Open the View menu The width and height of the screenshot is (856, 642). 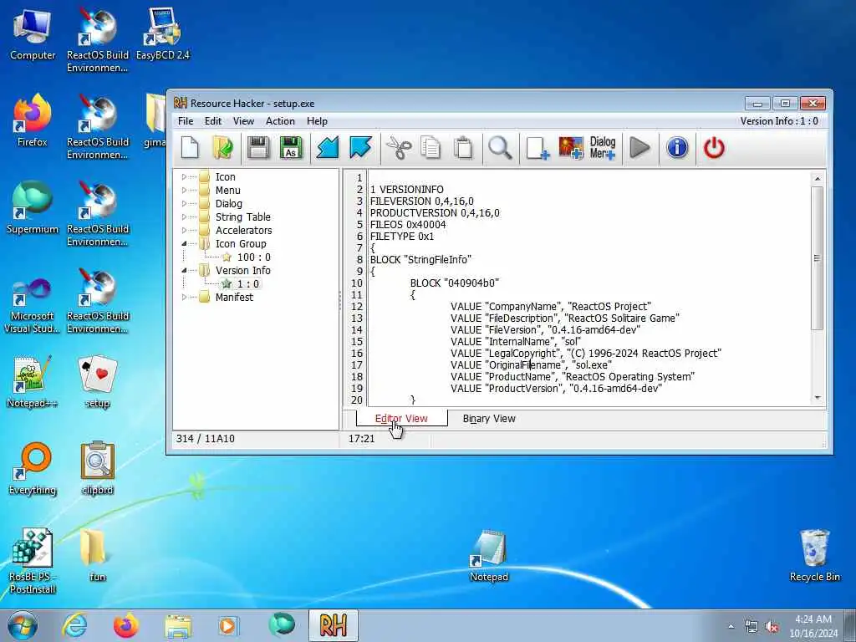(x=243, y=121)
